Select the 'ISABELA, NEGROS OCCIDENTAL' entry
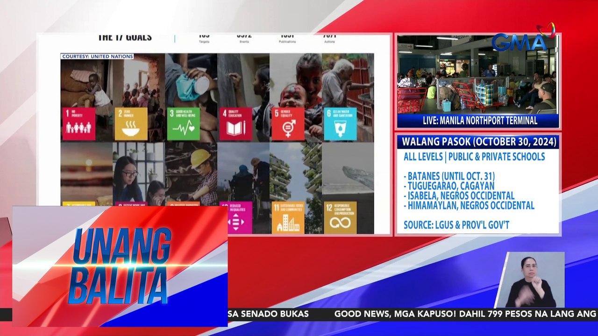 [459, 196]
